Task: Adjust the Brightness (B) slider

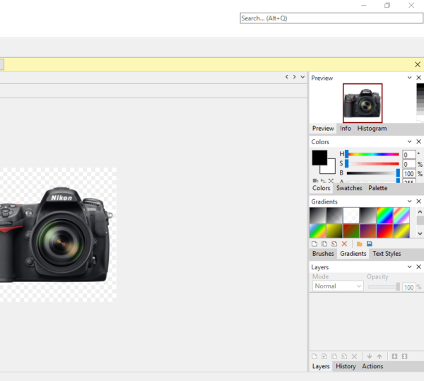Action: click(372, 173)
